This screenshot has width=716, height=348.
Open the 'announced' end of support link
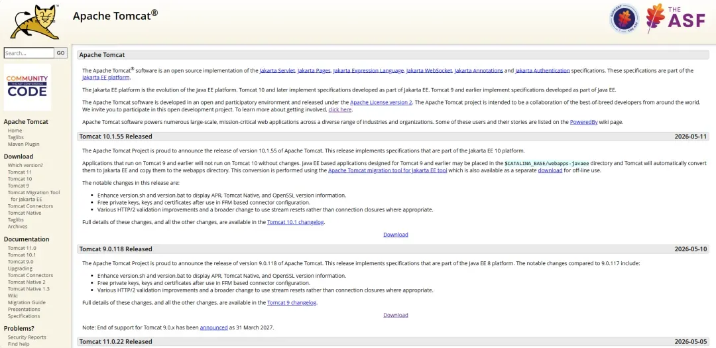pyautogui.click(x=213, y=327)
